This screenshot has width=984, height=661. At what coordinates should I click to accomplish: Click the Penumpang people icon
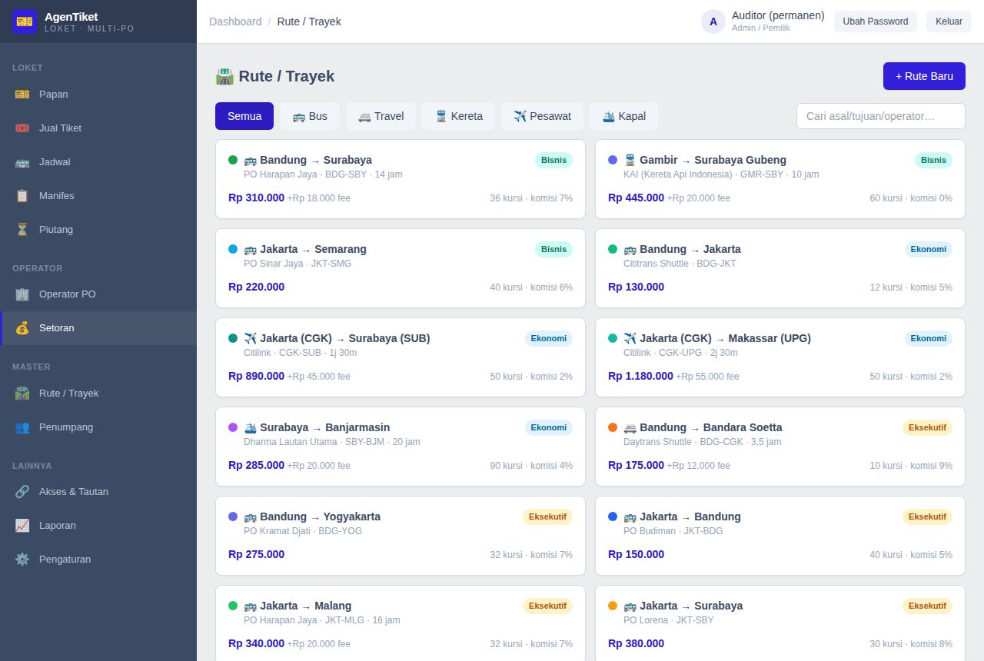pos(22,427)
